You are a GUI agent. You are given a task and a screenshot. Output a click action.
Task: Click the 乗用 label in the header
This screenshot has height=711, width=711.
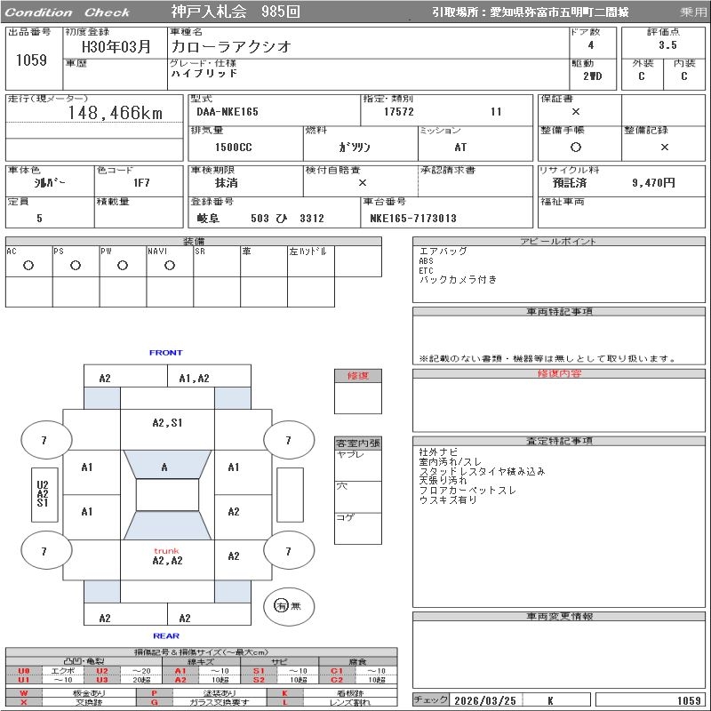pos(693,12)
